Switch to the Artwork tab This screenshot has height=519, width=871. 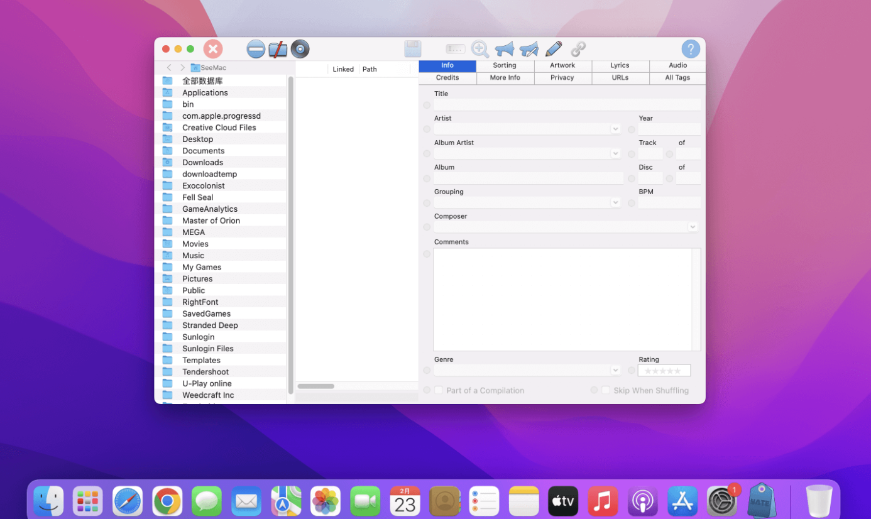point(562,65)
